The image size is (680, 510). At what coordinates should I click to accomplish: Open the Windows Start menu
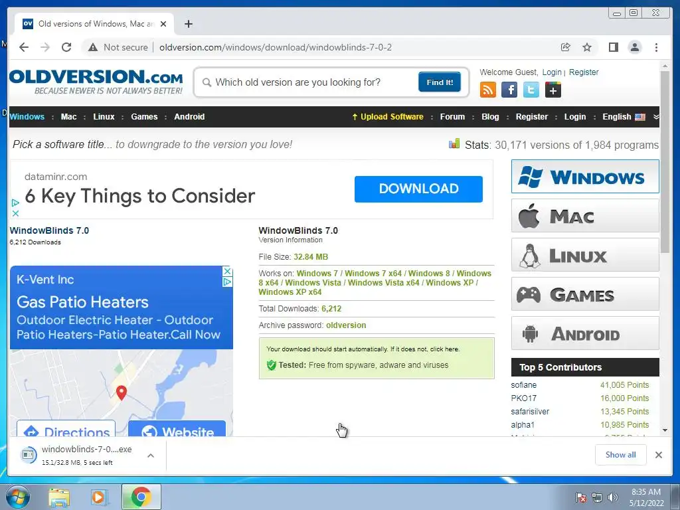pos(18,497)
